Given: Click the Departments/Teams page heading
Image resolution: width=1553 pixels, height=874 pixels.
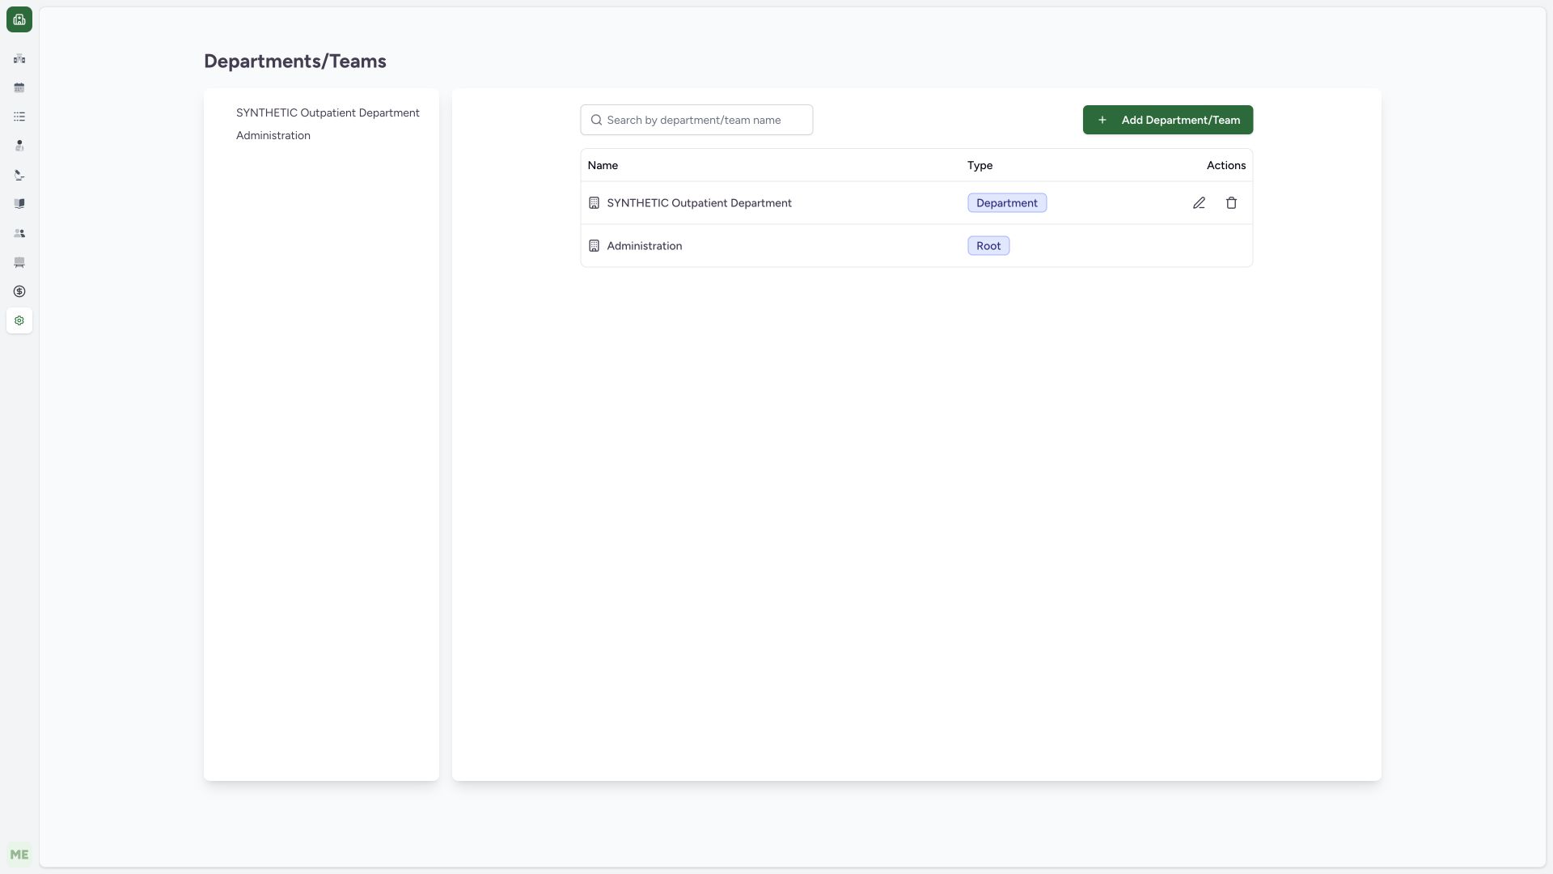Looking at the screenshot, I should tap(295, 62).
